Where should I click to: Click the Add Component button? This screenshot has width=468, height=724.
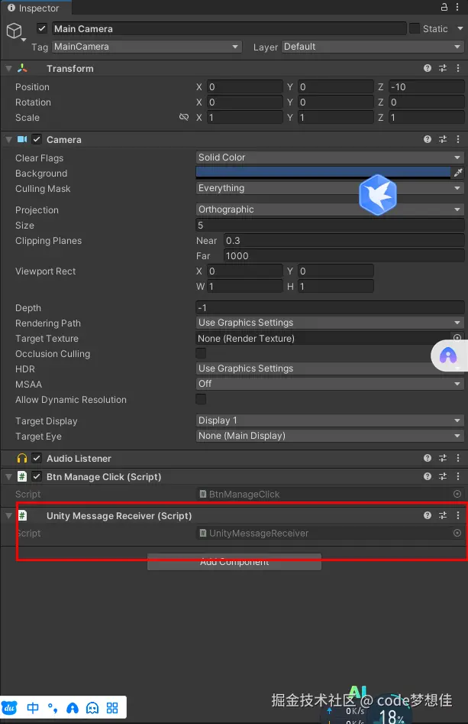tap(234, 562)
